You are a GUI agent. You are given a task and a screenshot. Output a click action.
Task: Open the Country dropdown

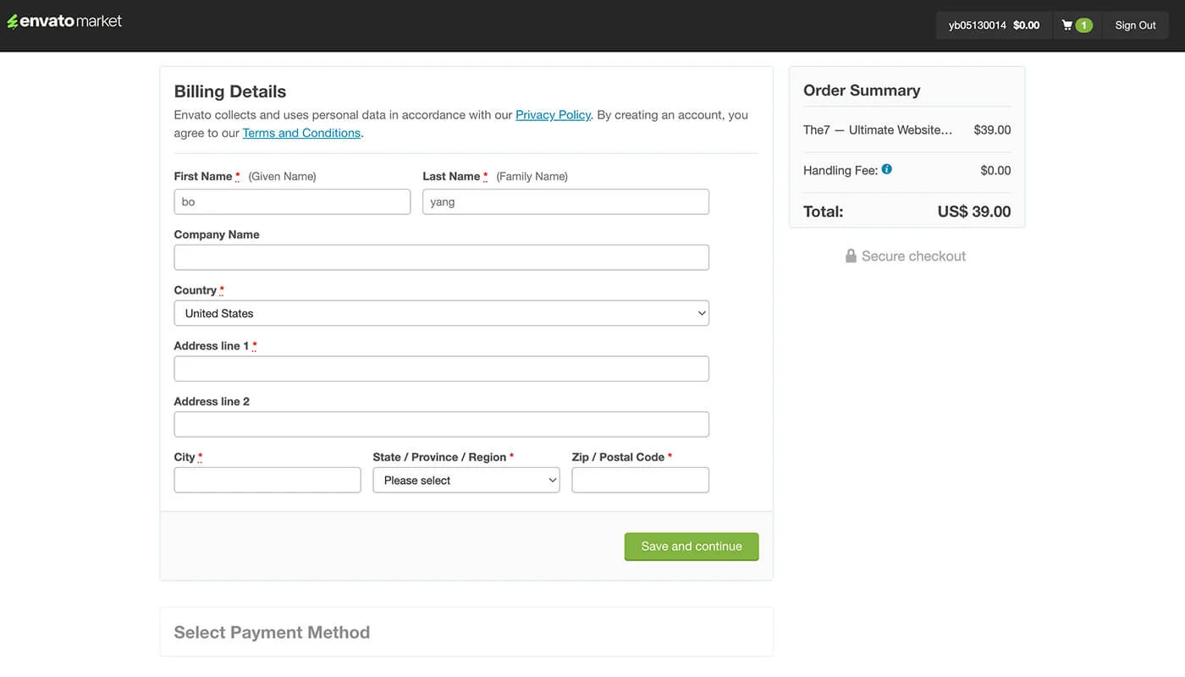441,313
